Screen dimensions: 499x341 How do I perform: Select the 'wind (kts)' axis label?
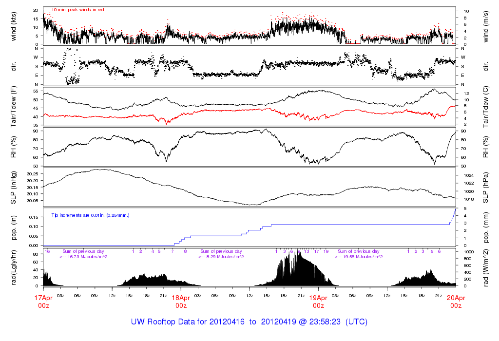coord(13,27)
